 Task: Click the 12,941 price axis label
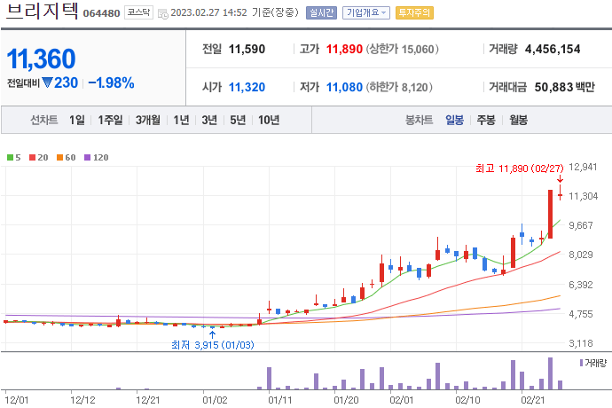click(583, 167)
